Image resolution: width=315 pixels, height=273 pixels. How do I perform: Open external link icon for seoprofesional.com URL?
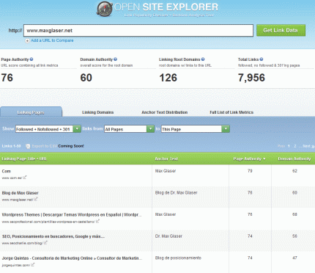(97, 221)
